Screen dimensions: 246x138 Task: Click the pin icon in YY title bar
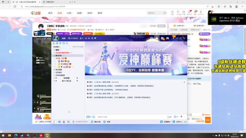(89, 38)
